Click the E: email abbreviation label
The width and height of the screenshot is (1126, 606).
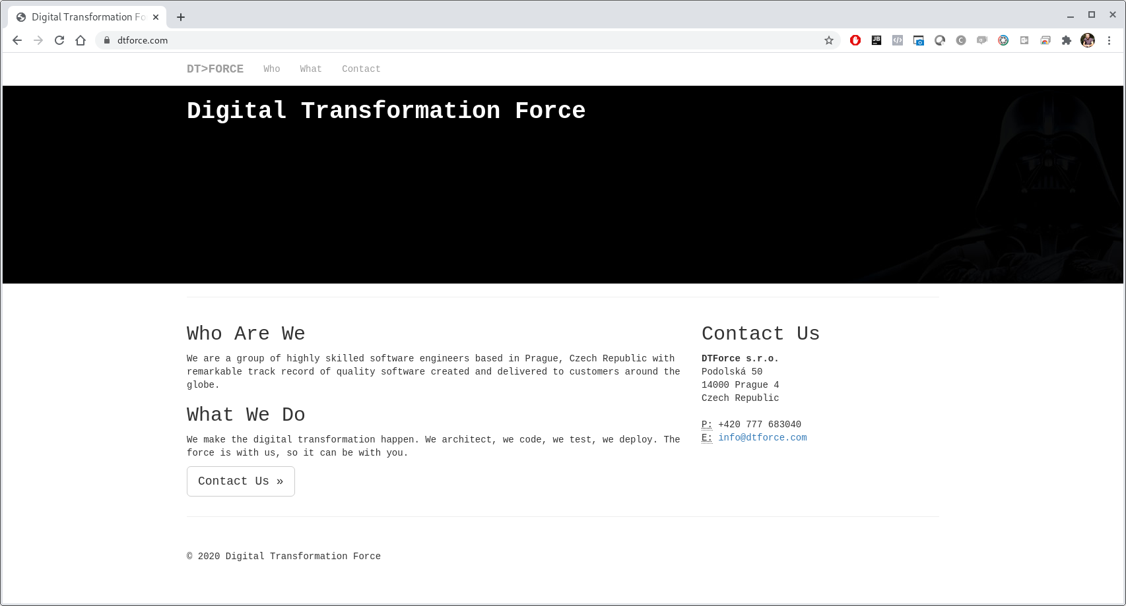point(707,438)
